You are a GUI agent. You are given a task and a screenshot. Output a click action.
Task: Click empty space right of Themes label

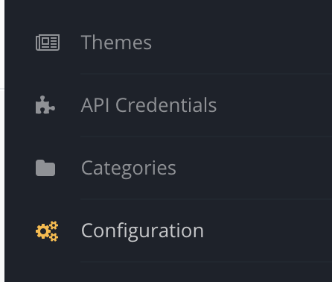[240, 43]
